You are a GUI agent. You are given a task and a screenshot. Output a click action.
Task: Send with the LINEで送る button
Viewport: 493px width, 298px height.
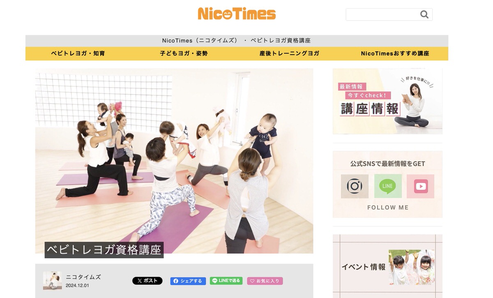click(226, 281)
